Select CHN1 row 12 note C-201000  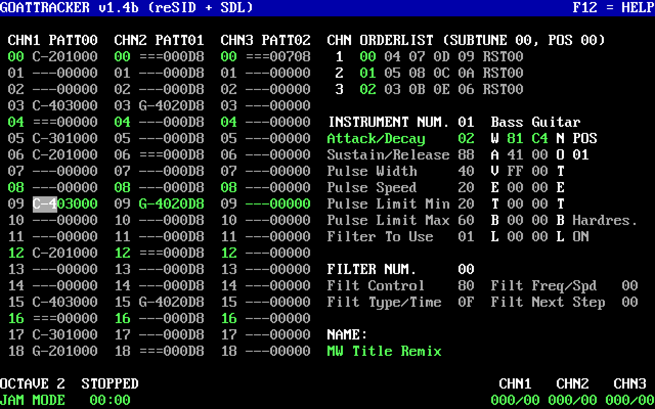click(x=65, y=253)
